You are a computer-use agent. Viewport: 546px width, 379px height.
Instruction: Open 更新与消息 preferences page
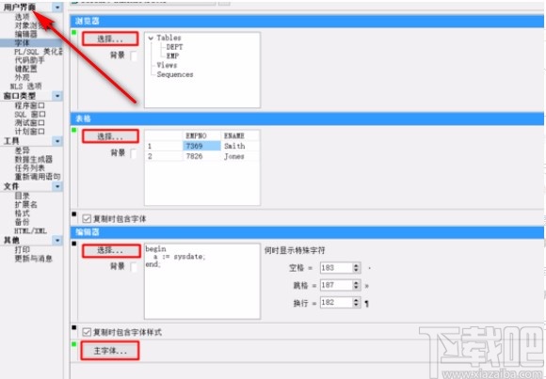click(x=34, y=259)
